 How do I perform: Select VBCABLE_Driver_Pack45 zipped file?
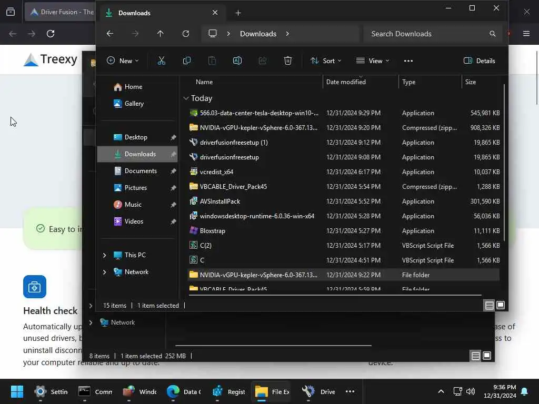[x=344, y=187]
